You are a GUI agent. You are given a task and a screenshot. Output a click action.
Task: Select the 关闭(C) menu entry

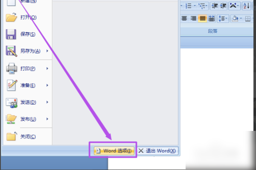coord(28,136)
